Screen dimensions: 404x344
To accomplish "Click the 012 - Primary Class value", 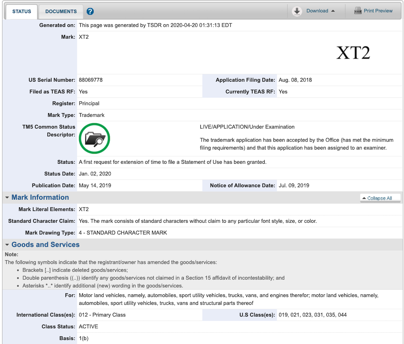I will click(x=102, y=315).
